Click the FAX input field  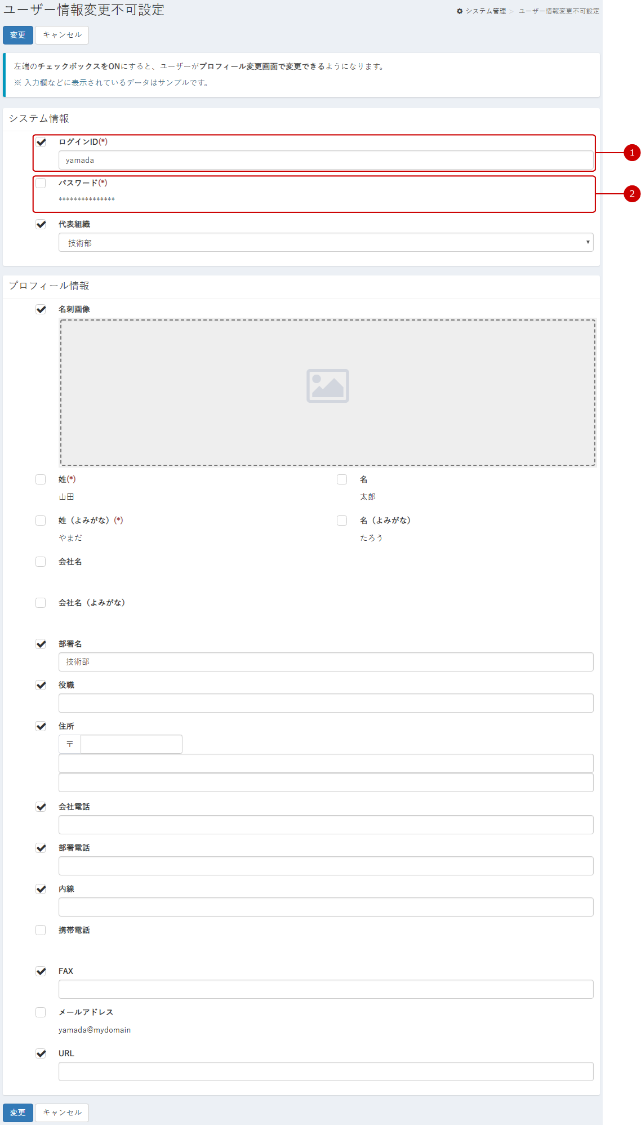pyautogui.click(x=326, y=989)
